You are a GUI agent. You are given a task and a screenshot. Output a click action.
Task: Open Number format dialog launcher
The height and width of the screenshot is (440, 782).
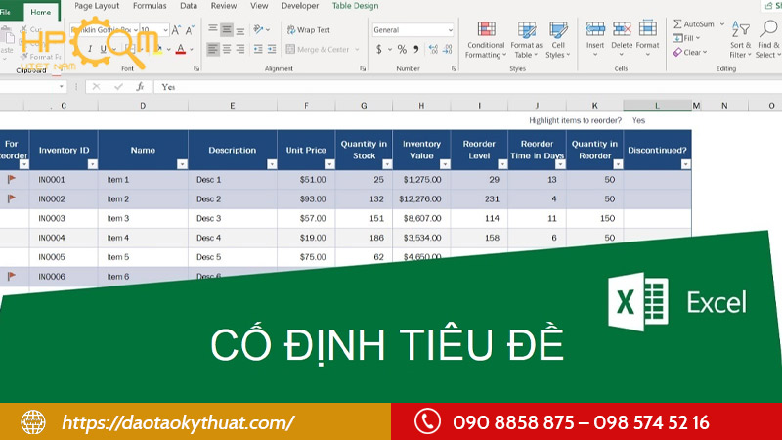[454, 68]
